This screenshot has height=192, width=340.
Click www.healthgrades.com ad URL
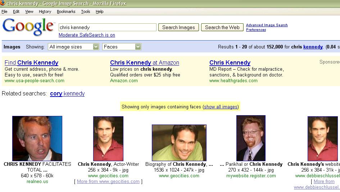pyautogui.click(x=233, y=81)
